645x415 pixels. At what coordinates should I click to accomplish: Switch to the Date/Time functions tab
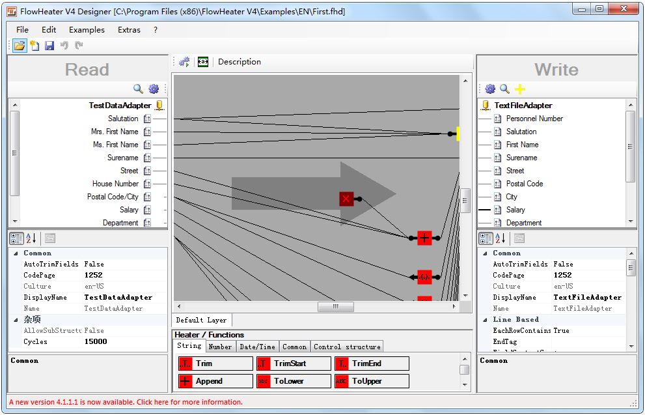[258, 347]
